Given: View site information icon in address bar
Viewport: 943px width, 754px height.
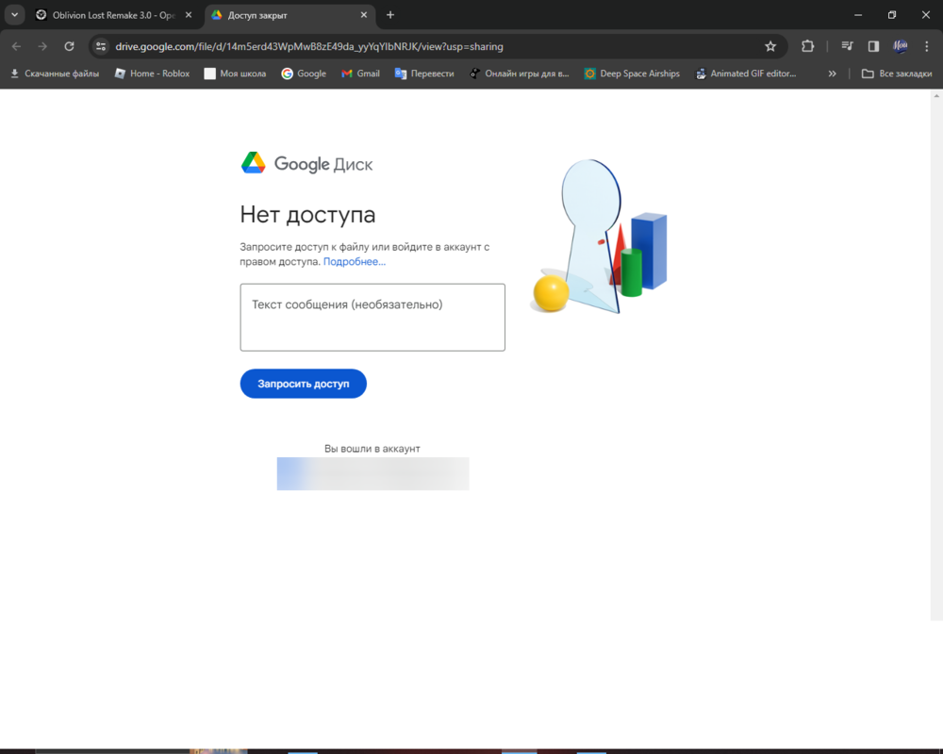Looking at the screenshot, I should pos(102,46).
